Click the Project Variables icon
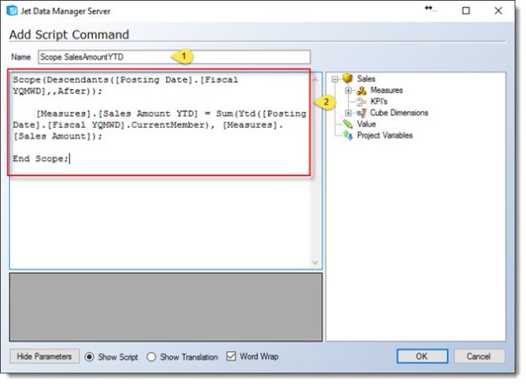526x384 pixels. (348, 136)
